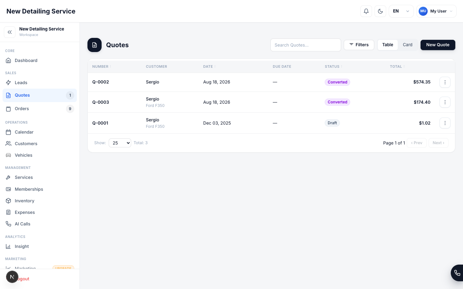The image size is (463, 289).
Task: Click the Insight chart icon
Action: tap(8, 246)
